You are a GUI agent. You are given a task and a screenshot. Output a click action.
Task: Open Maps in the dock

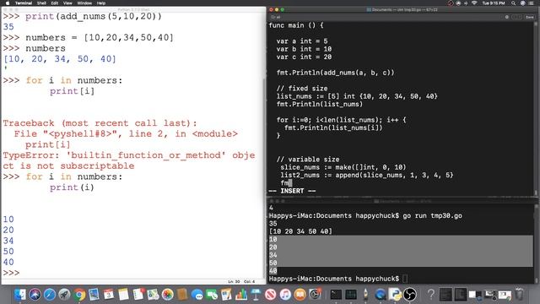[153, 295]
